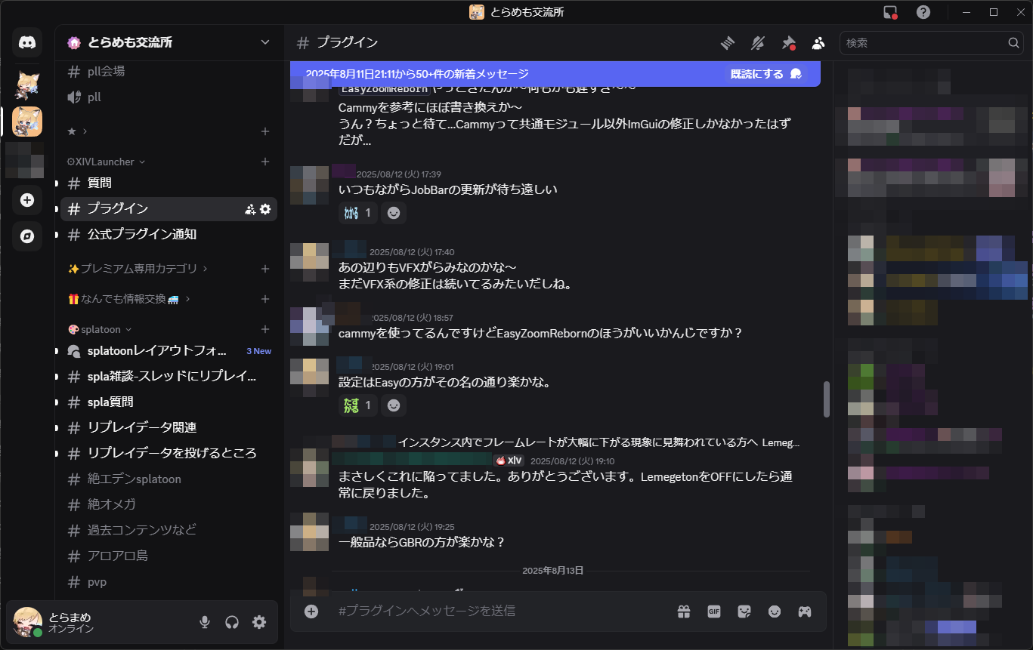Open the spla質問 channel
The width and height of the screenshot is (1033, 650).
pyautogui.click(x=169, y=402)
